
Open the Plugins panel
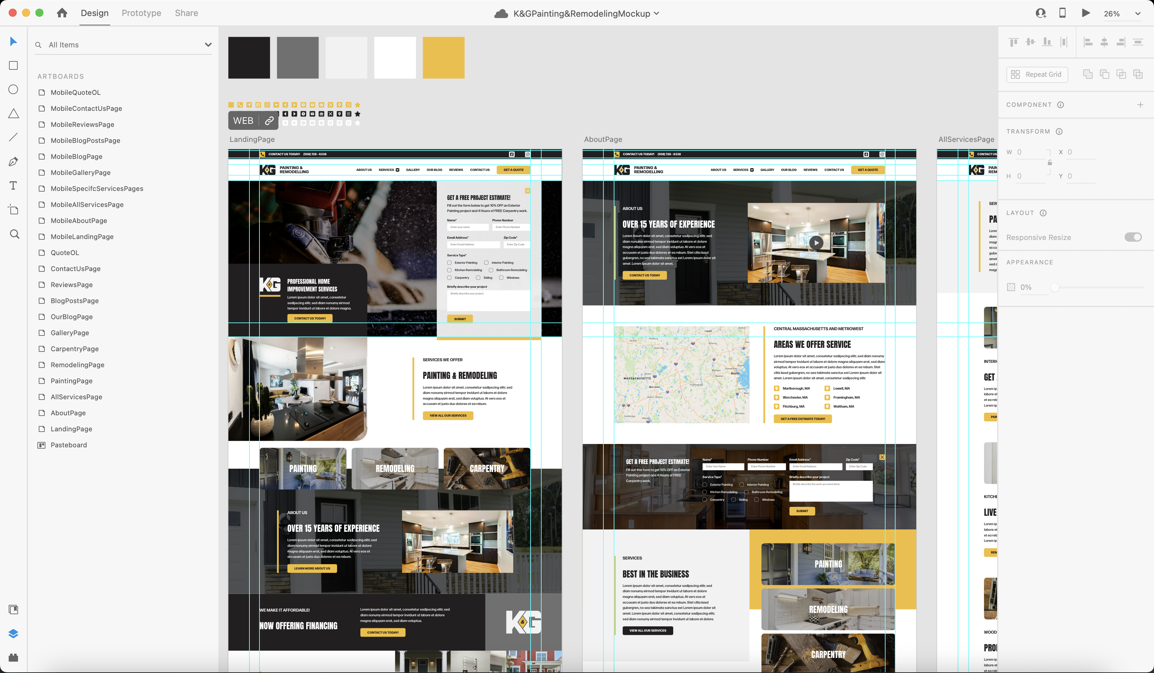(x=13, y=658)
